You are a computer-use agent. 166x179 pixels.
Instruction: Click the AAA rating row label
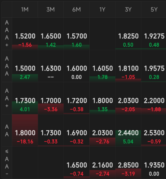tap(7, 66)
